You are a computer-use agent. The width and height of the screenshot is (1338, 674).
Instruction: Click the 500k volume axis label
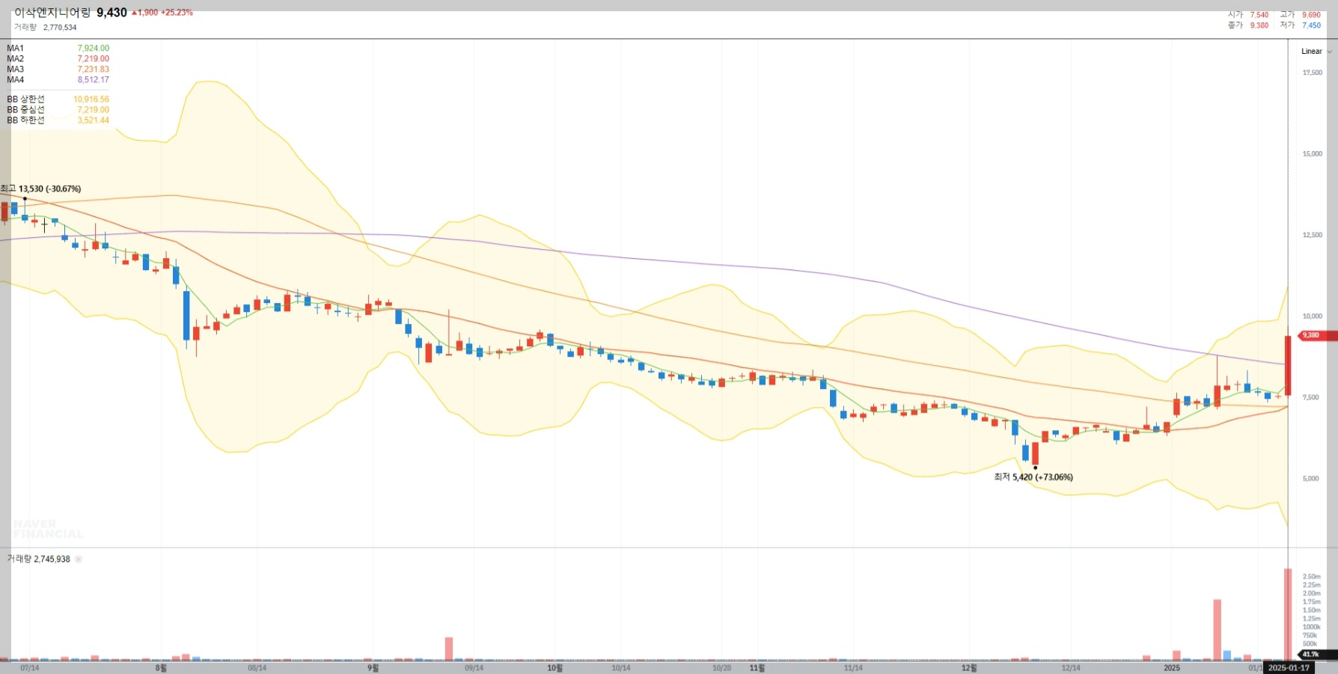coord(1310,643)
